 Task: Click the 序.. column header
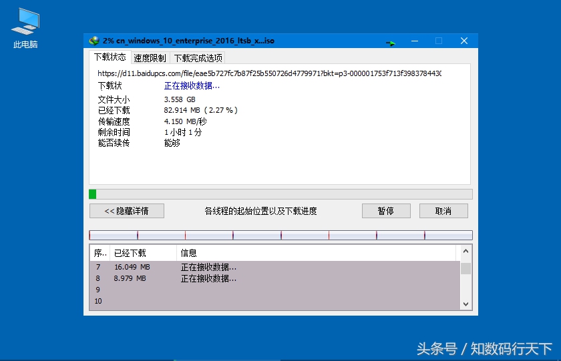(100, 253)
